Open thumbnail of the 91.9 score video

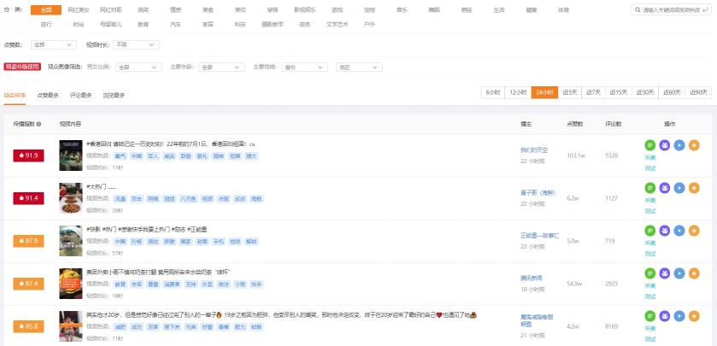pyautogui.click(x=70, y=155)
